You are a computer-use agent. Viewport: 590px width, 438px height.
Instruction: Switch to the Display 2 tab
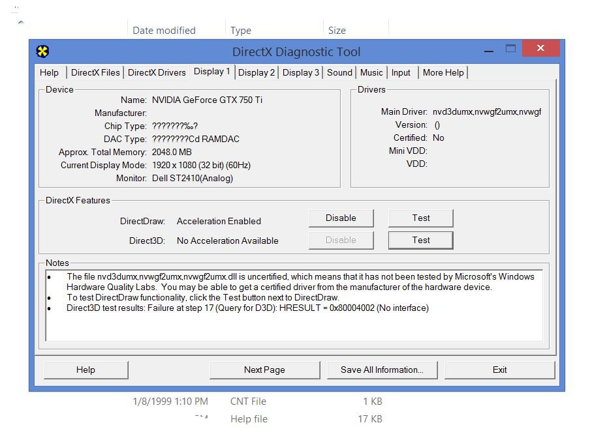[x=256, y=72]
